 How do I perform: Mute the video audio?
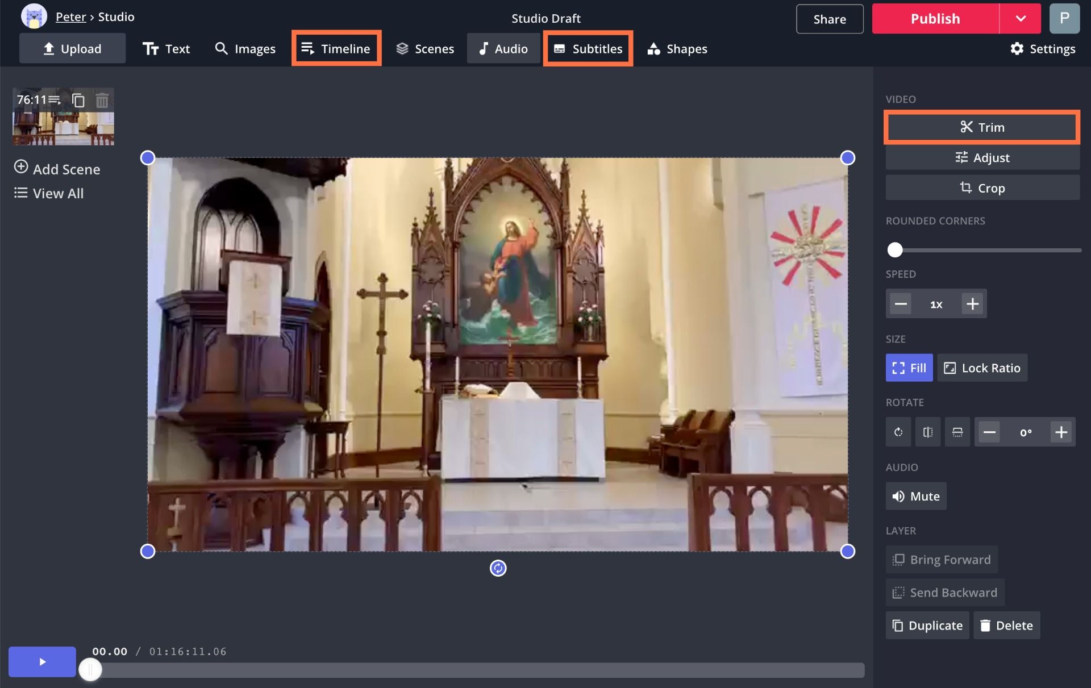(915, 496)
